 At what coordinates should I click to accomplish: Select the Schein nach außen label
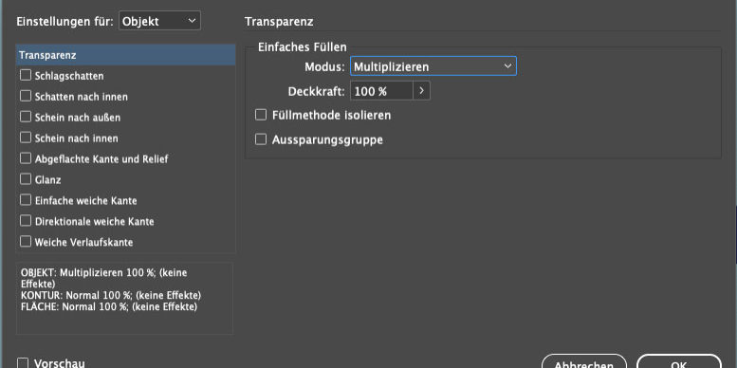pos(78,118)
